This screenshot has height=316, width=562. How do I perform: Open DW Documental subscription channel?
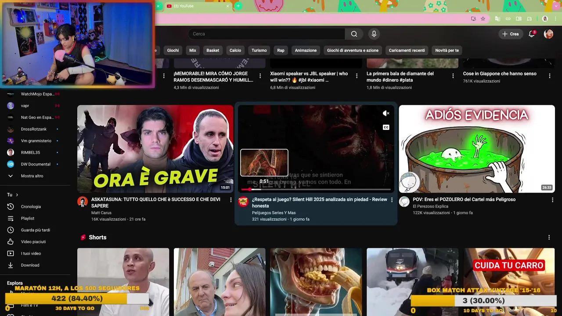coord(35,164)
